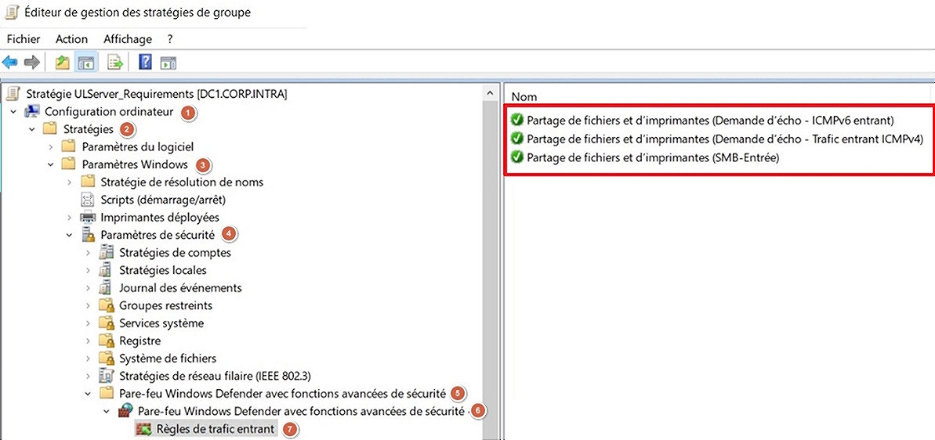Viewport: 935px width, 440px height.
Task: Click the Paramètres du logiciel folder icon
Action: point(70,146)
